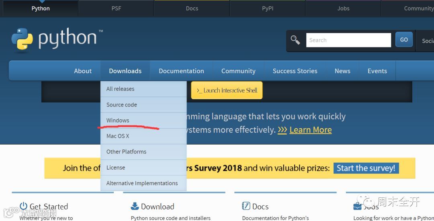Click the Get Started heading
Image resolution: width=434 pixels, height=221 pixels.
49,207
